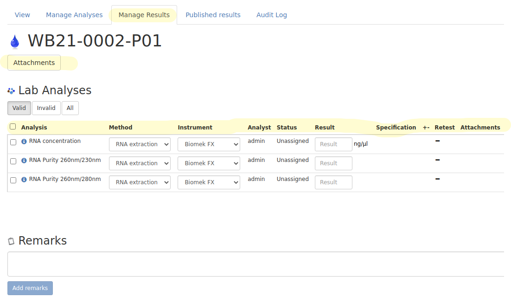Click the water drop sample icon
This screenshot has height=297, width=511.
[14, 40]
